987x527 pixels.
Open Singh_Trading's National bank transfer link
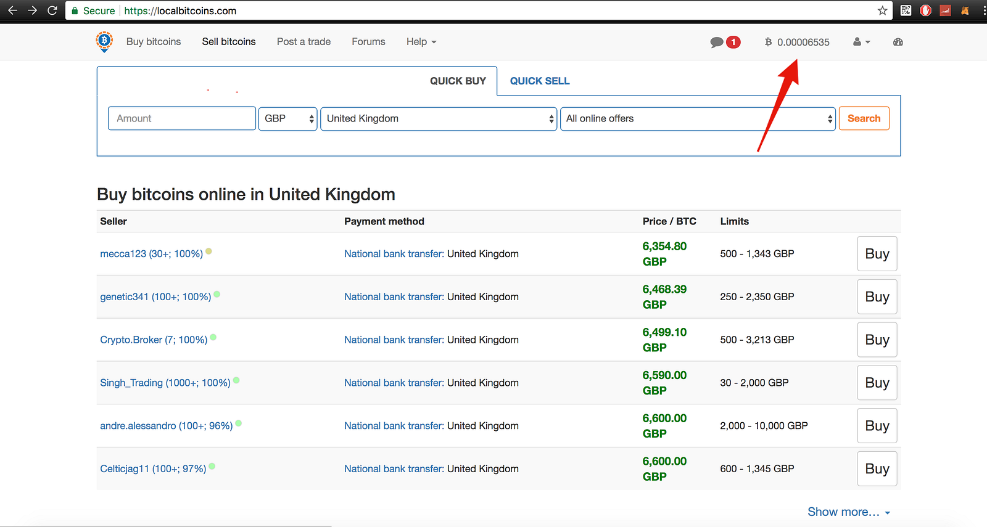394,383
